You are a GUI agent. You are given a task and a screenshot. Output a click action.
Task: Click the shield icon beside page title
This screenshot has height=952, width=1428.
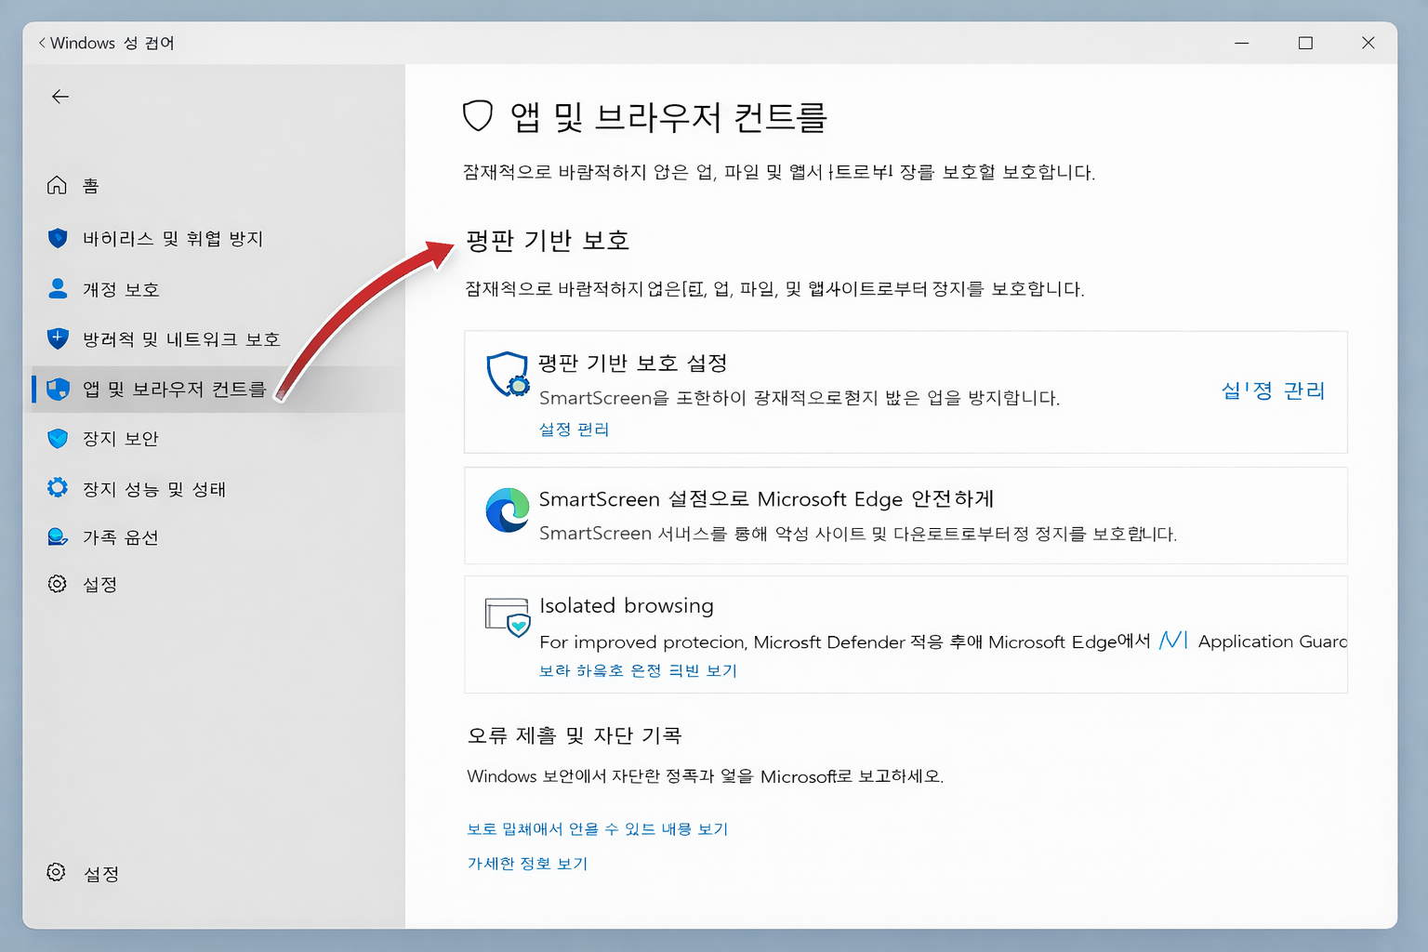(x=478, y=116)
